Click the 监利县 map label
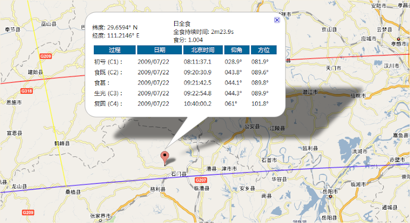The height and width of the screenshot is (223, 410). tap(310, 148)
